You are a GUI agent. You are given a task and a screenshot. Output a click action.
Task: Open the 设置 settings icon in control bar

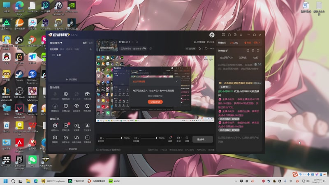pos(187,139)
